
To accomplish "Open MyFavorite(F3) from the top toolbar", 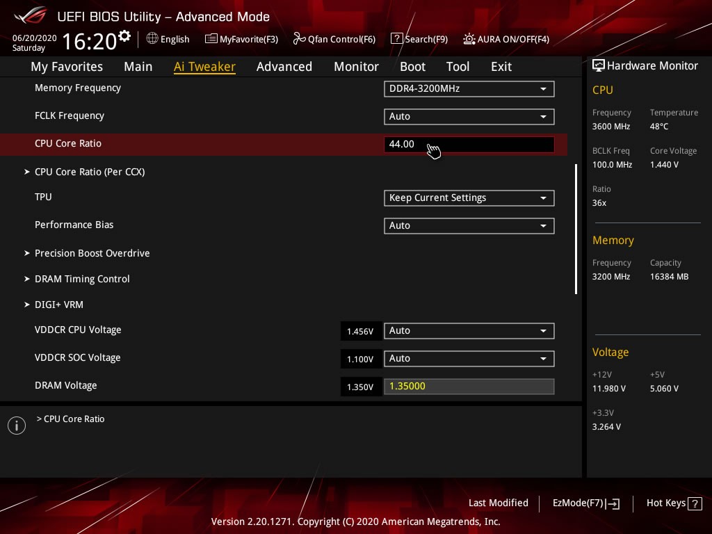I will pos(211,39).
